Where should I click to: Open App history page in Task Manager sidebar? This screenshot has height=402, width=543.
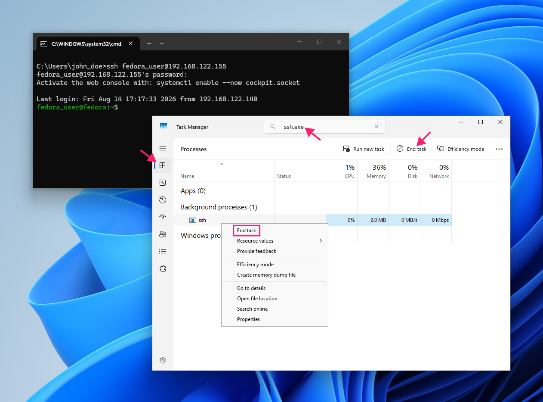[163, 200]
